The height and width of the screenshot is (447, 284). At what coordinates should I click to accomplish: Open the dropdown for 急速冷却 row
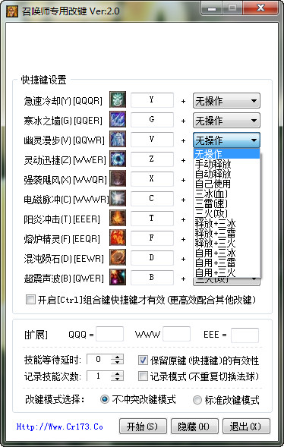click(x=227, y=101)
